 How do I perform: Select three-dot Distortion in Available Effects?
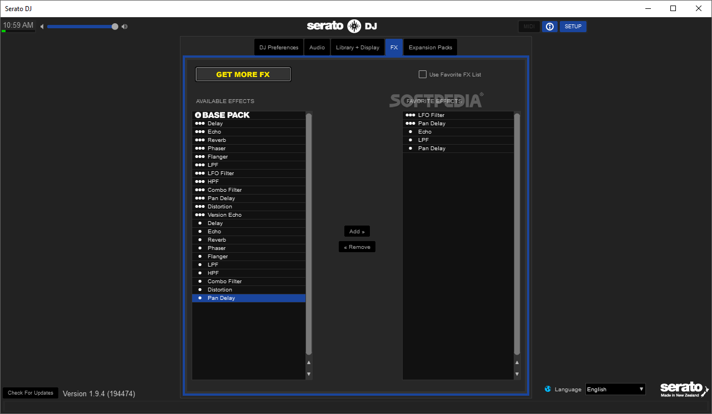point(249,207)
